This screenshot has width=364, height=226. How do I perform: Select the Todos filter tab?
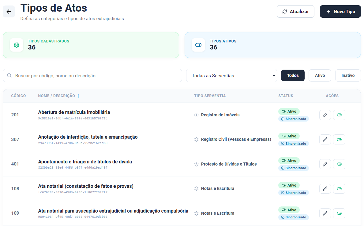pos(293,75)
